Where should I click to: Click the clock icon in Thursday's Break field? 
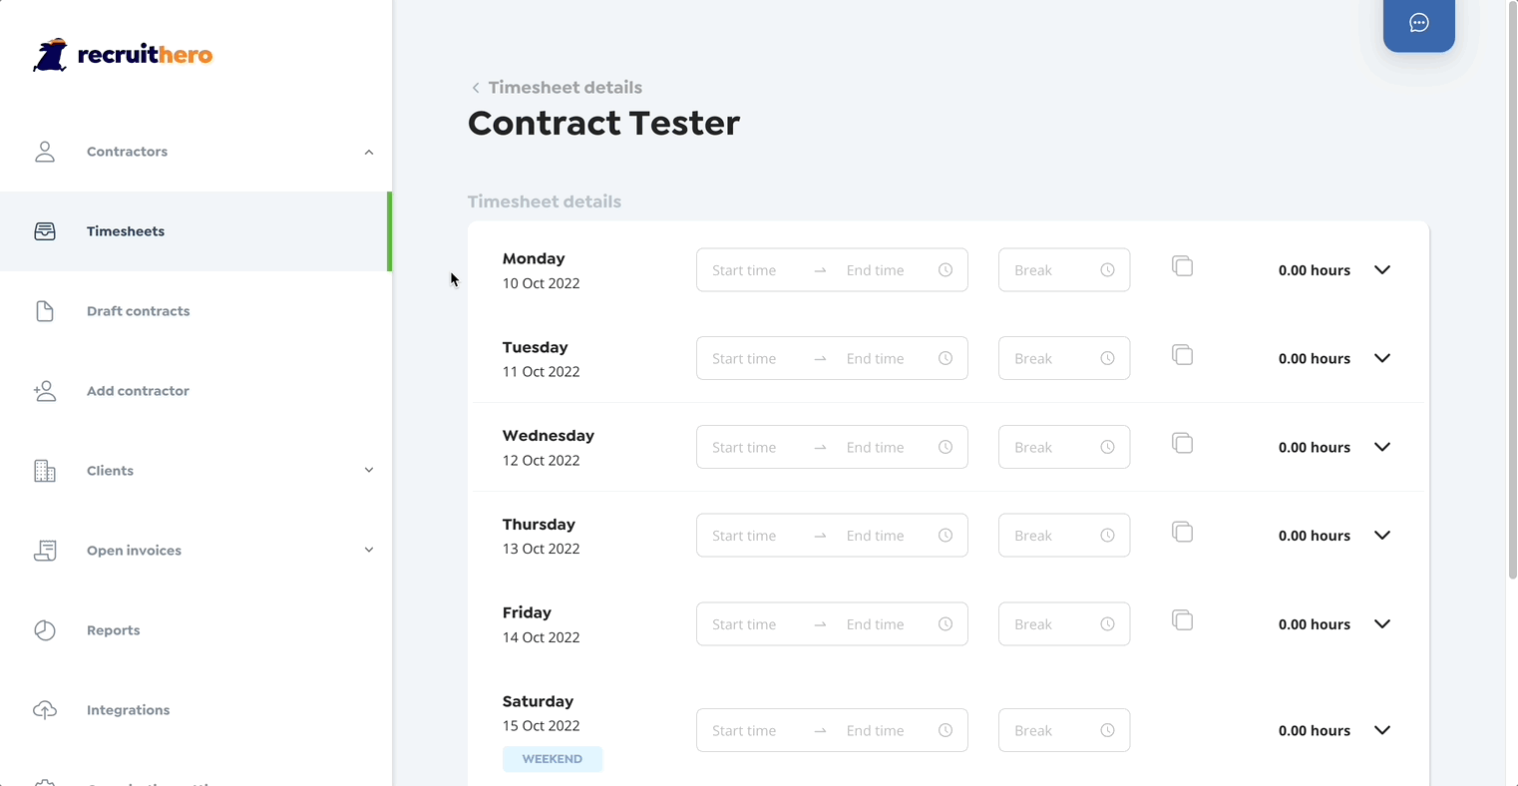click(1107, 536)
